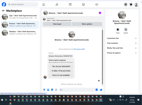Click Brianna's avatar in the chat header

click(x=46, y=13)
